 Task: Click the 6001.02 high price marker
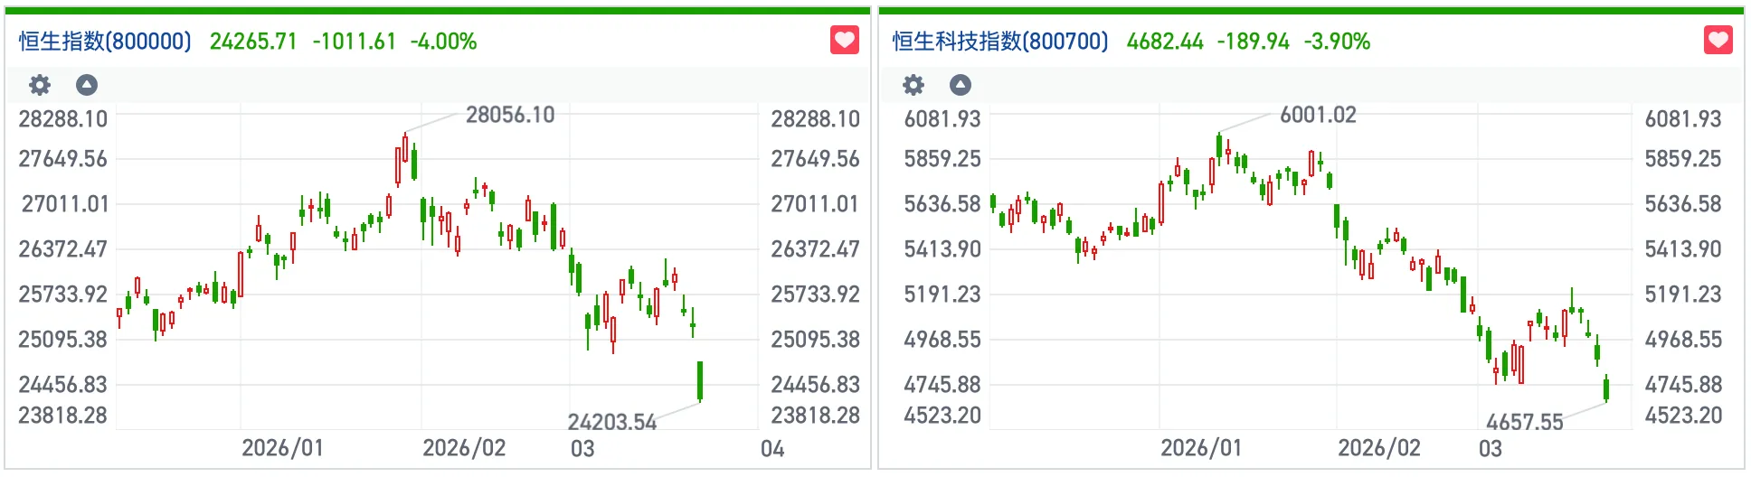tap(1318, 115)
